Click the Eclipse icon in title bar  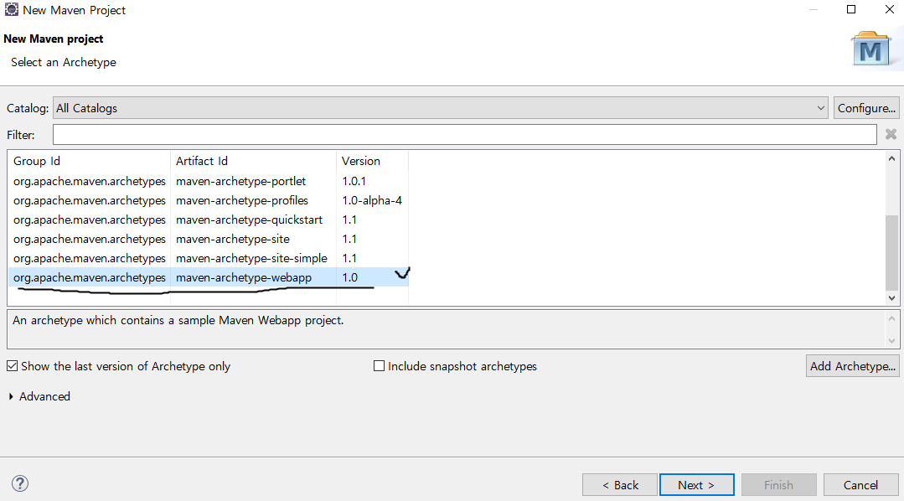[11, 9]
